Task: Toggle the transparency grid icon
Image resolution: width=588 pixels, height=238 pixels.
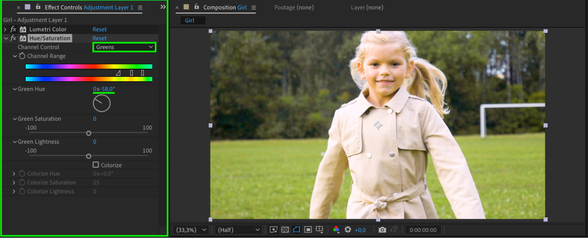Action: 285,230
